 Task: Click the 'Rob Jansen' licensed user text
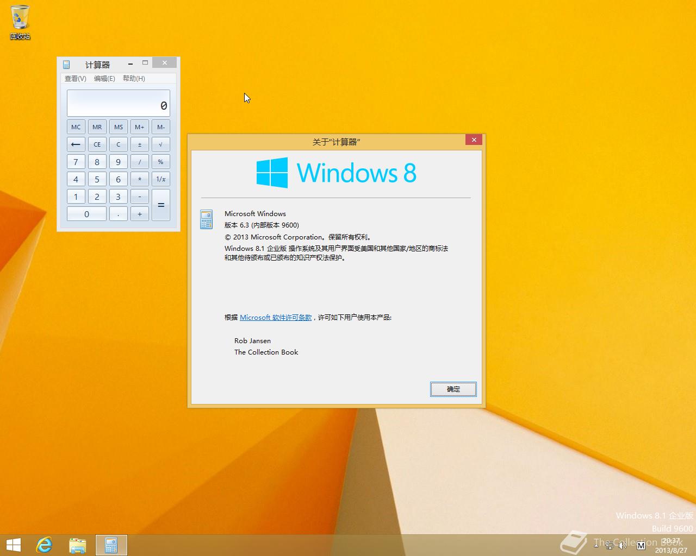click(x=252, y=340)
